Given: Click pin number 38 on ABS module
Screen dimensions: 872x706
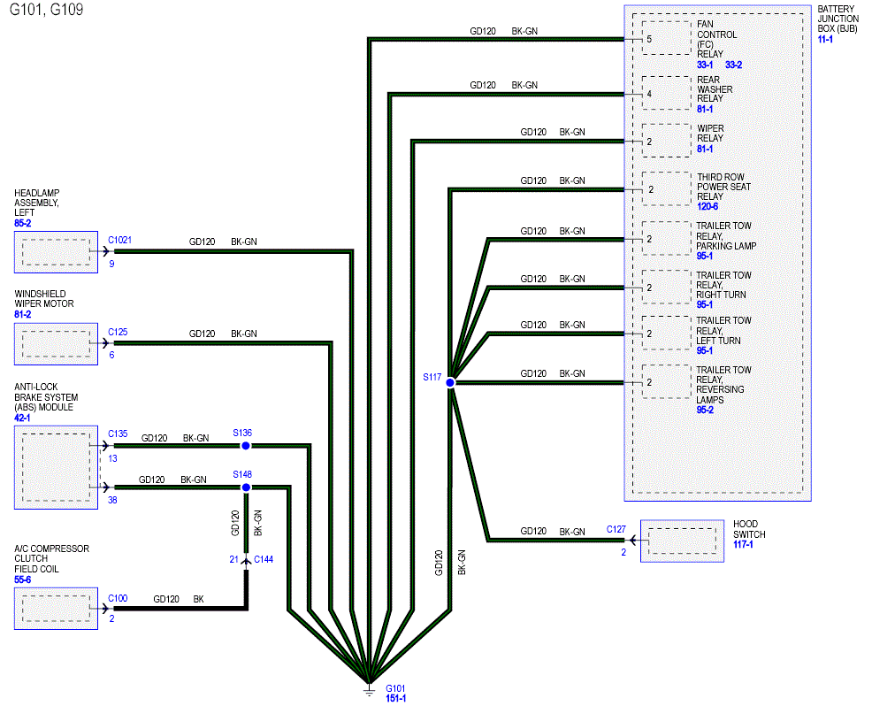Looking at the screenshot, I should [x=112, y=500].
